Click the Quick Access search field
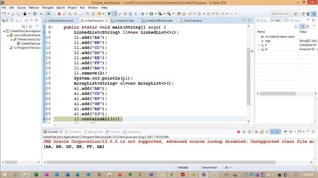The height and width of the screenshot is (178, 318). pyautogui.click(x=280, y=14)
